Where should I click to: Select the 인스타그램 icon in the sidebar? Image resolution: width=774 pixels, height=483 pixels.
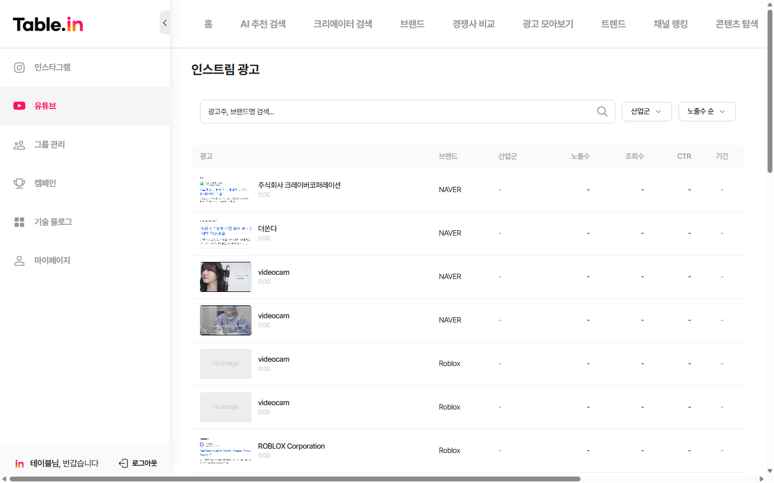19,68
